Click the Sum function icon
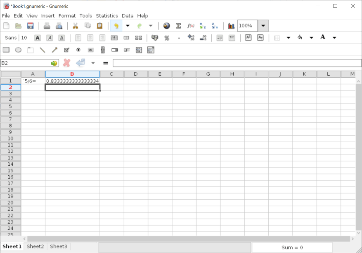The width and height of the screenshot is (362, 253). [178, 26]
